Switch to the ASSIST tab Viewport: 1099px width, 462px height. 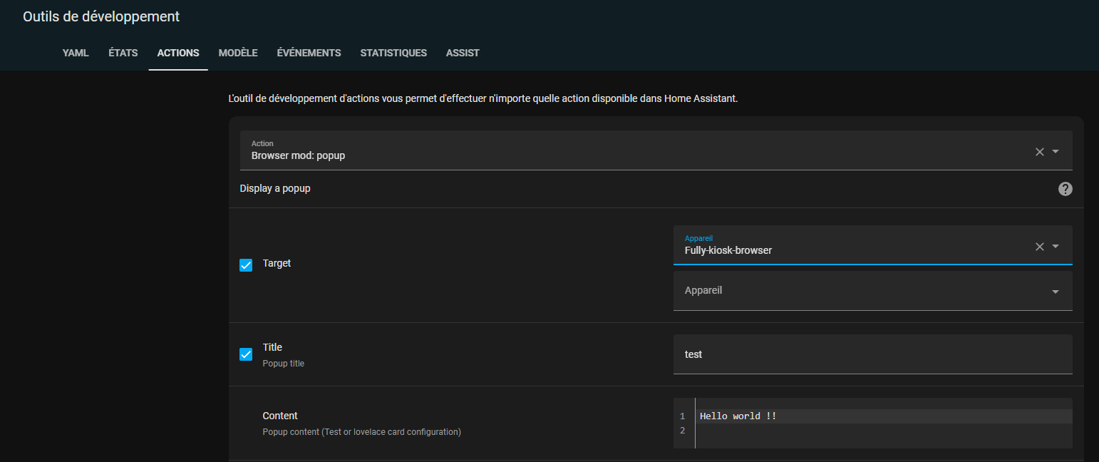[463, 53]
